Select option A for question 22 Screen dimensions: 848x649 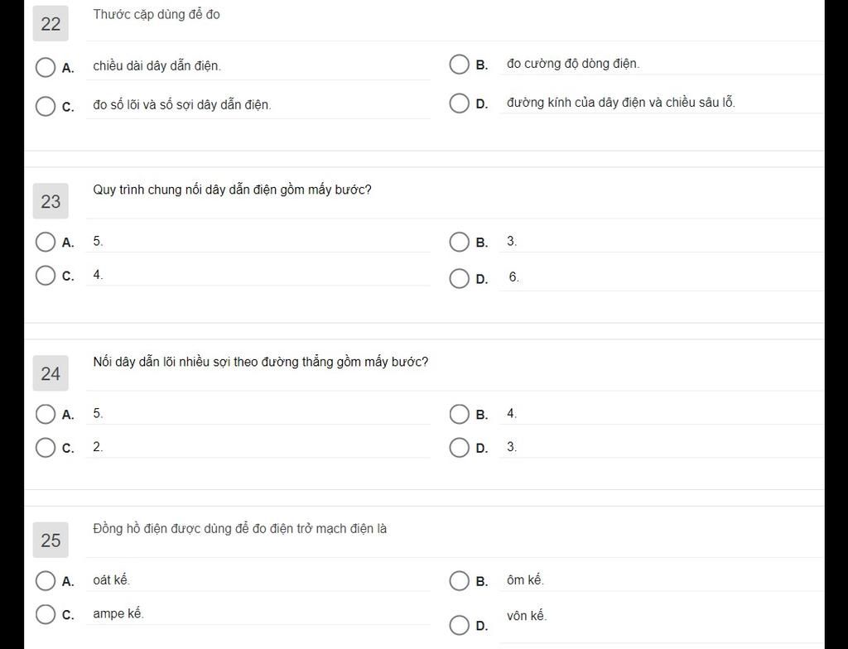46,67
